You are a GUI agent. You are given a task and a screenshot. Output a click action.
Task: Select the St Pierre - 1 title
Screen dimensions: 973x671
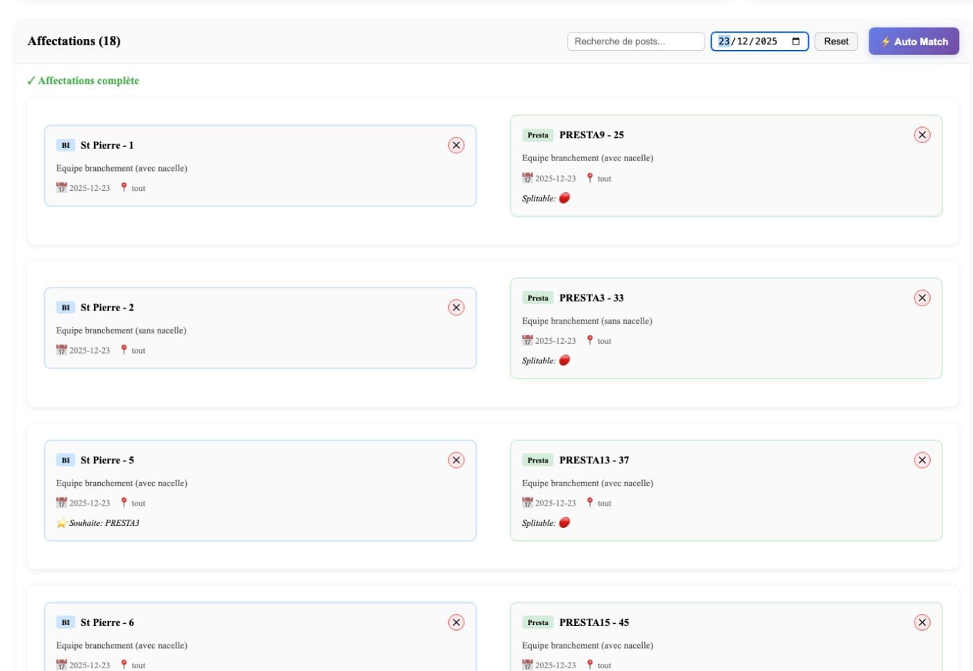(x=107, y=145)
